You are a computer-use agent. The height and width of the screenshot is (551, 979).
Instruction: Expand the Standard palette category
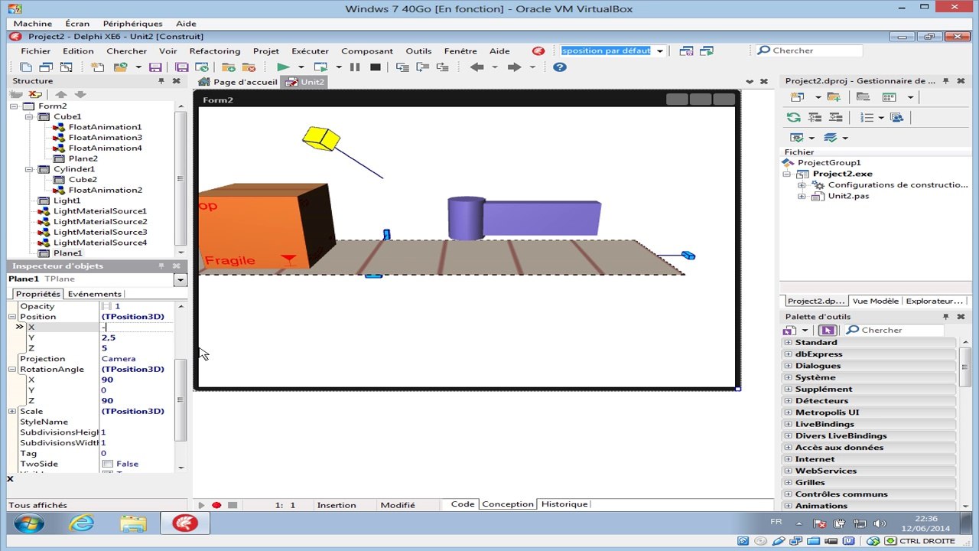(788, 342)
